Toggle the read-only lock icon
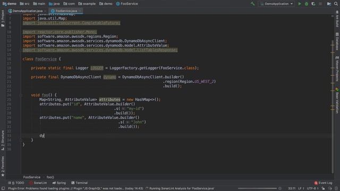 324,189
